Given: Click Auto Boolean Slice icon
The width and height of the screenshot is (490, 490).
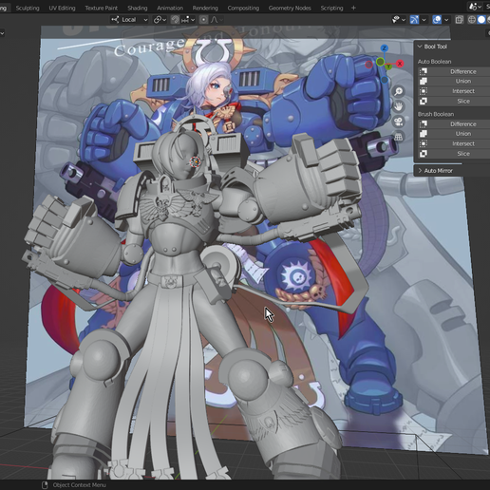Looking at the screenshot, I should tap(424, 102).
